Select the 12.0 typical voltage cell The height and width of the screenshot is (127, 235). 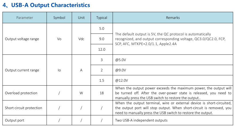tap(102, 49)
